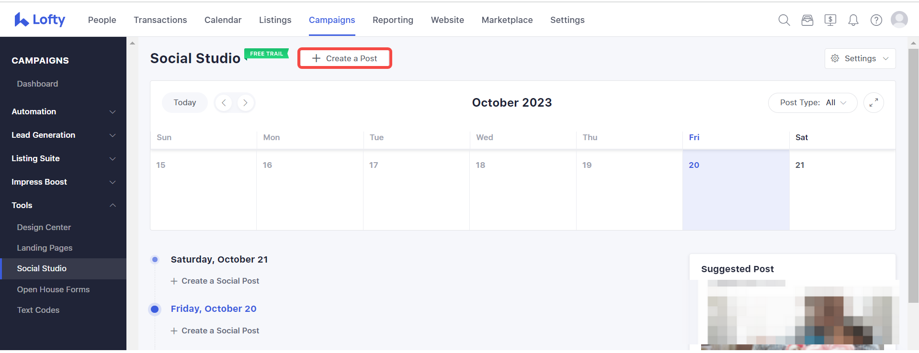Click the search magnifier icon
Screen dimensions: 919x353
[784, 20]
